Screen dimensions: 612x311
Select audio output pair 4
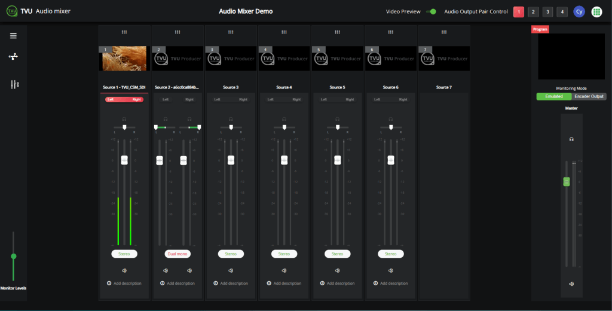(x=562, y=12)
